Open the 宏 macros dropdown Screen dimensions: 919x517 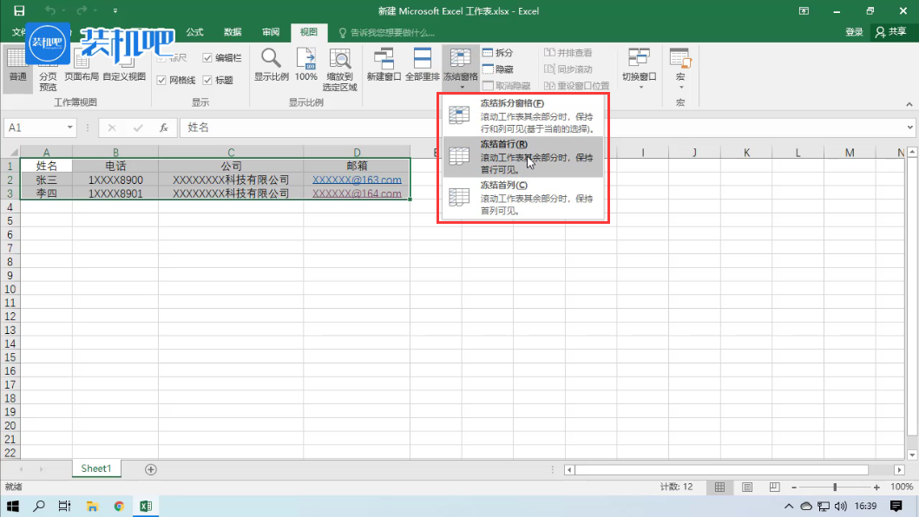(x=679, y=68)
